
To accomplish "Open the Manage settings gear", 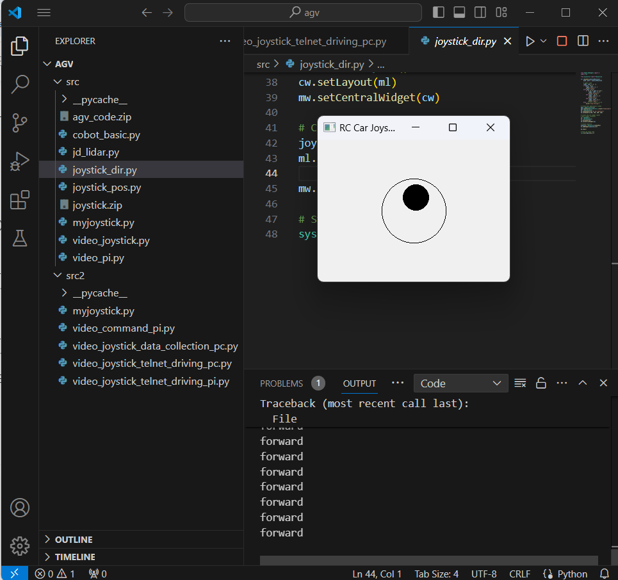I will 20,546.
